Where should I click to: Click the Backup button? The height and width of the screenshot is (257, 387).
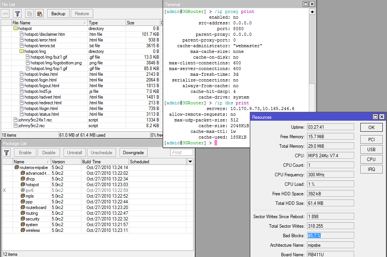[58, 14]
